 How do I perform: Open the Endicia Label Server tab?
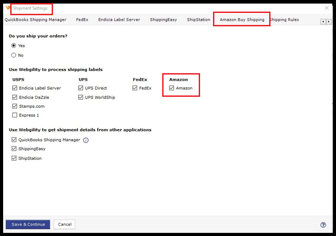(119, 20)
